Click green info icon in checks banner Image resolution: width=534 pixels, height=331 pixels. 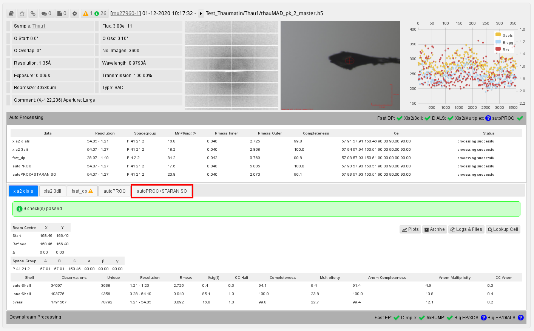click(20, 209)
